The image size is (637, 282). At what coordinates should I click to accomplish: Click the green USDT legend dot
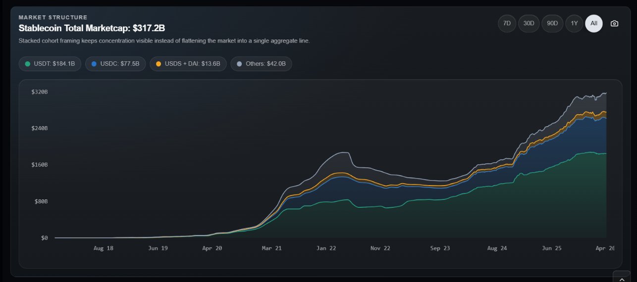pos(28,64)
